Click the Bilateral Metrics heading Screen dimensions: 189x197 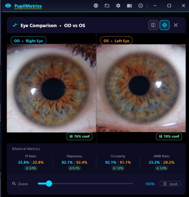coord(26,149)
